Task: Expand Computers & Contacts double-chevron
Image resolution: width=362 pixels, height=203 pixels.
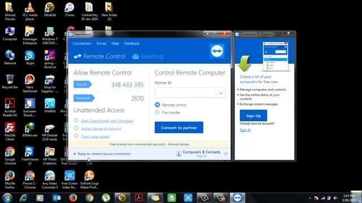Action: point(226,153)
